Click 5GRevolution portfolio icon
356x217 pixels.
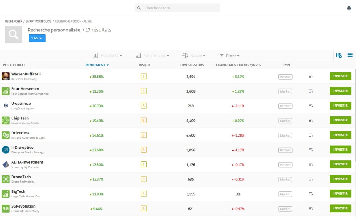coord(6,208)
